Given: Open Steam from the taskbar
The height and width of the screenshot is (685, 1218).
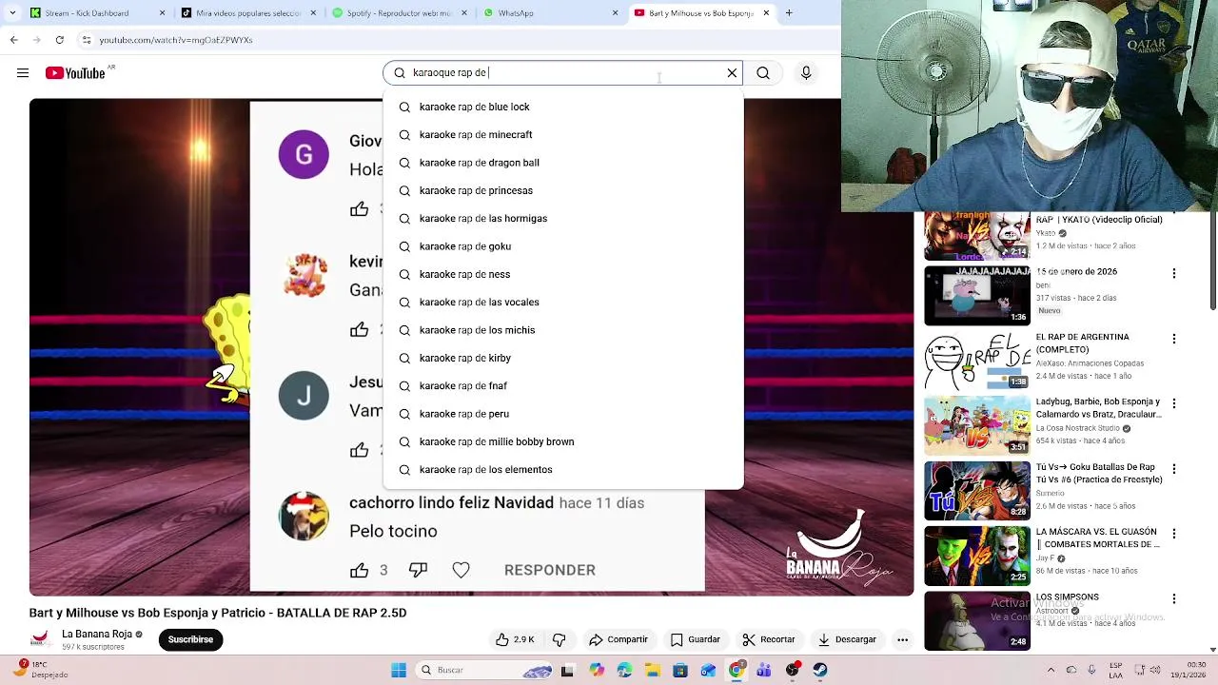Looking at the screenshot, I should [x=820, y=671].
